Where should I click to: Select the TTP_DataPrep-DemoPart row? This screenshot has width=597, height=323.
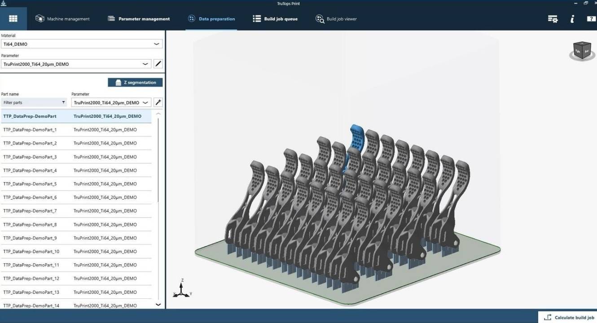click(76, 116)
